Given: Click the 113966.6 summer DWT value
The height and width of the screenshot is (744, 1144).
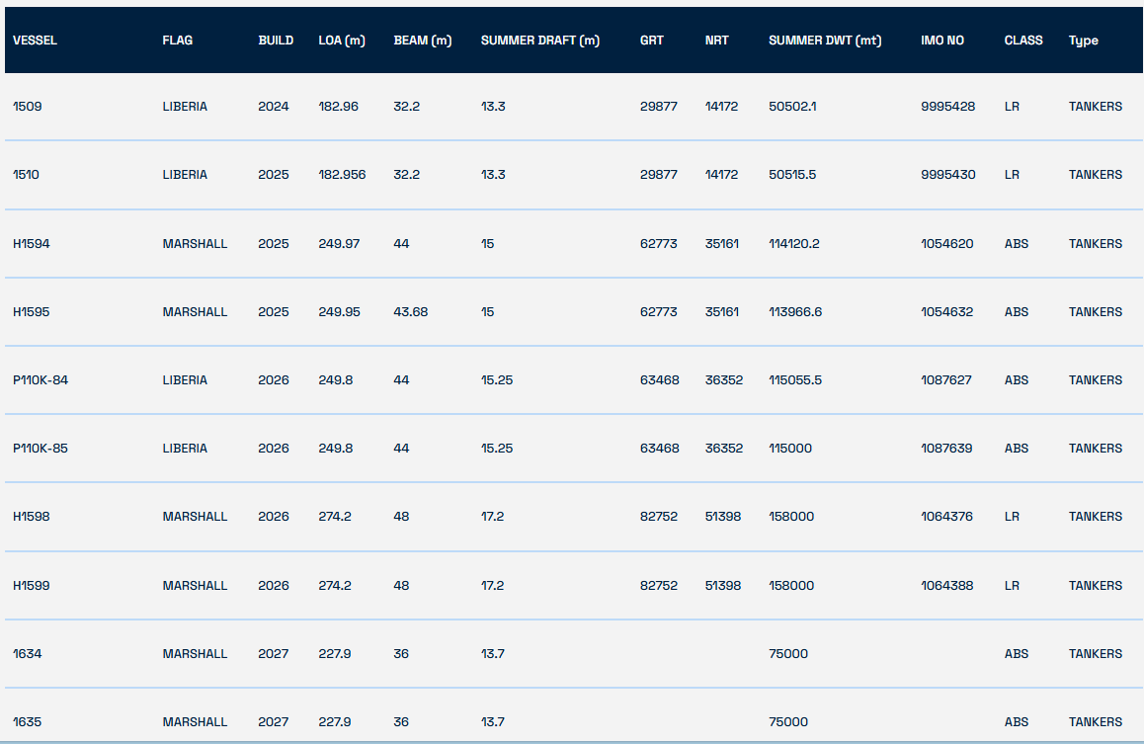Looking at the screenshot, I should (795, 311).
